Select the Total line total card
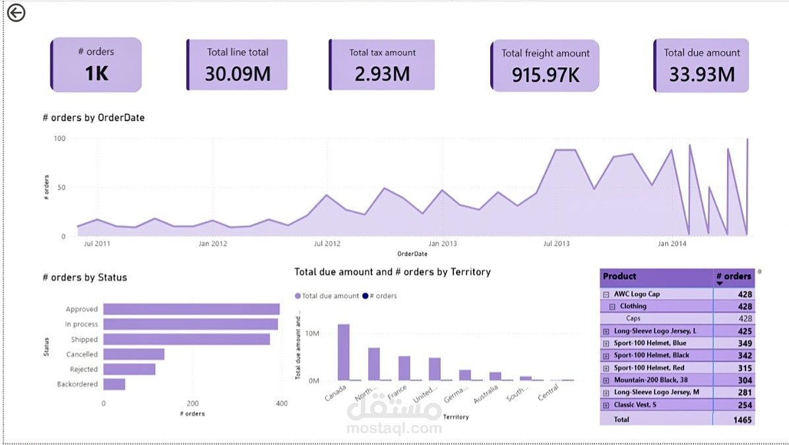Image resolution: width=789 pixels, height=445 pixels. (237, 65)
